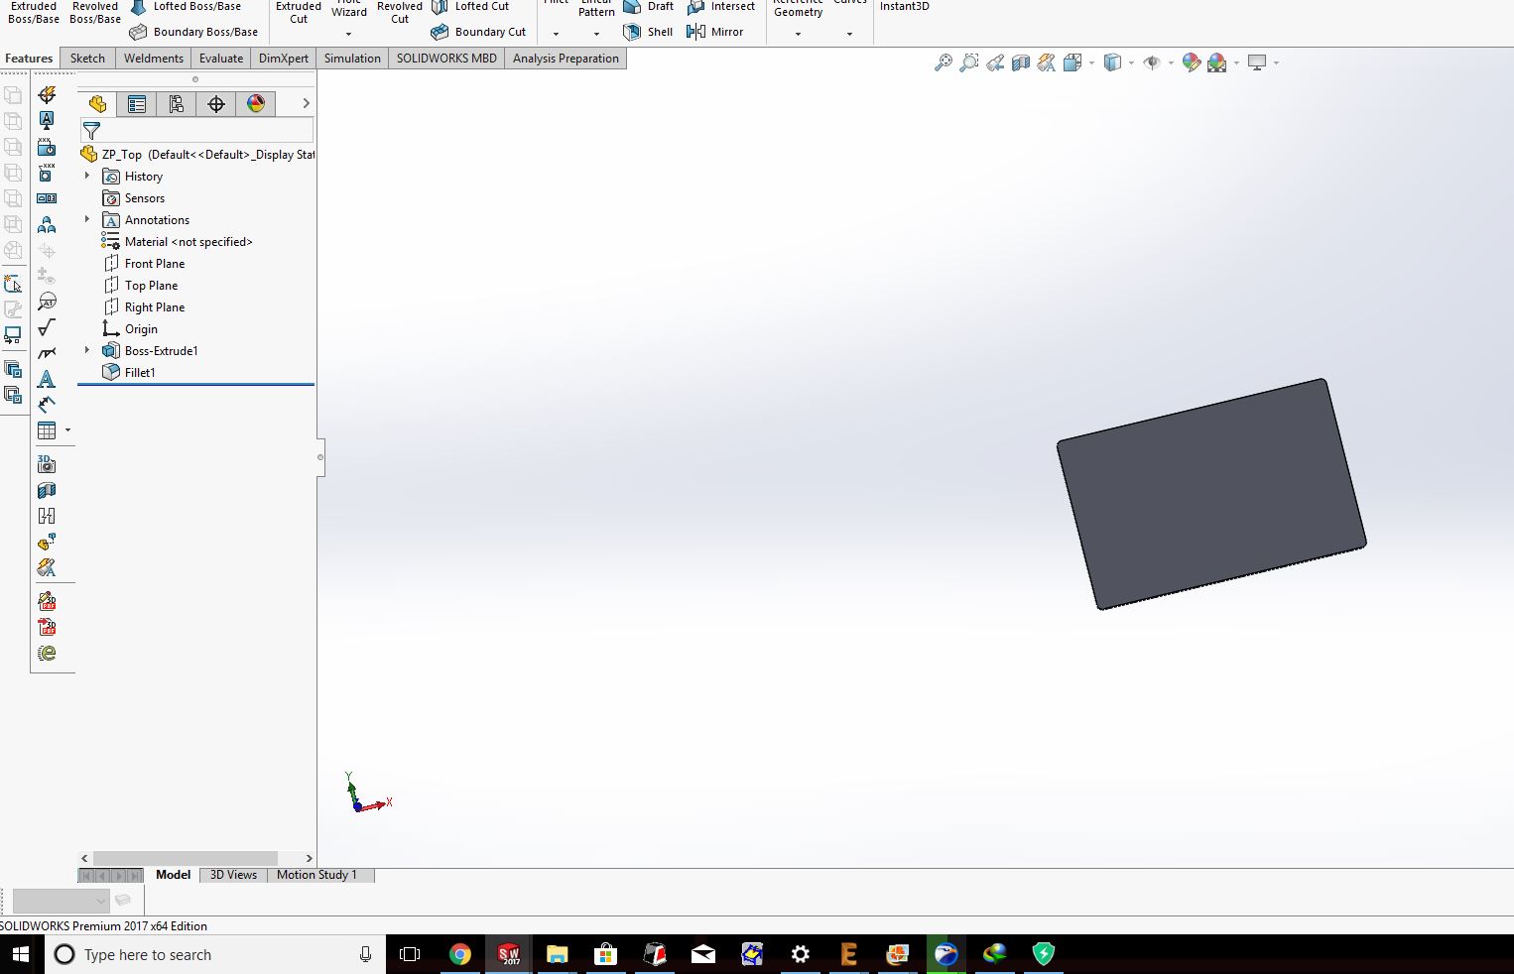
Task: Click the Note annotation letter A icon
Action: [x=47, y=379]
